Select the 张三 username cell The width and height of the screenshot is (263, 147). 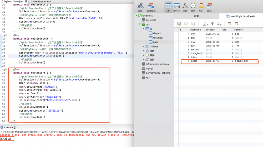[193, 34]
